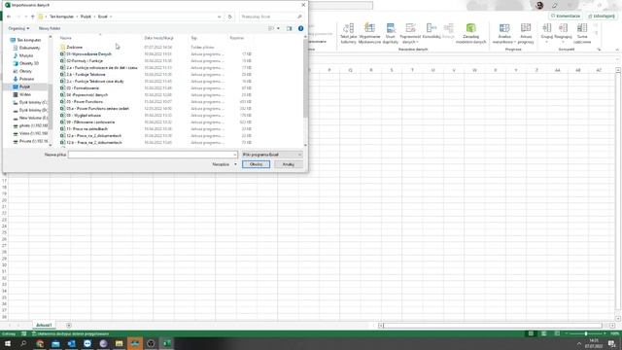Click Suma częściowa ribbon icon

click(582, 33)
